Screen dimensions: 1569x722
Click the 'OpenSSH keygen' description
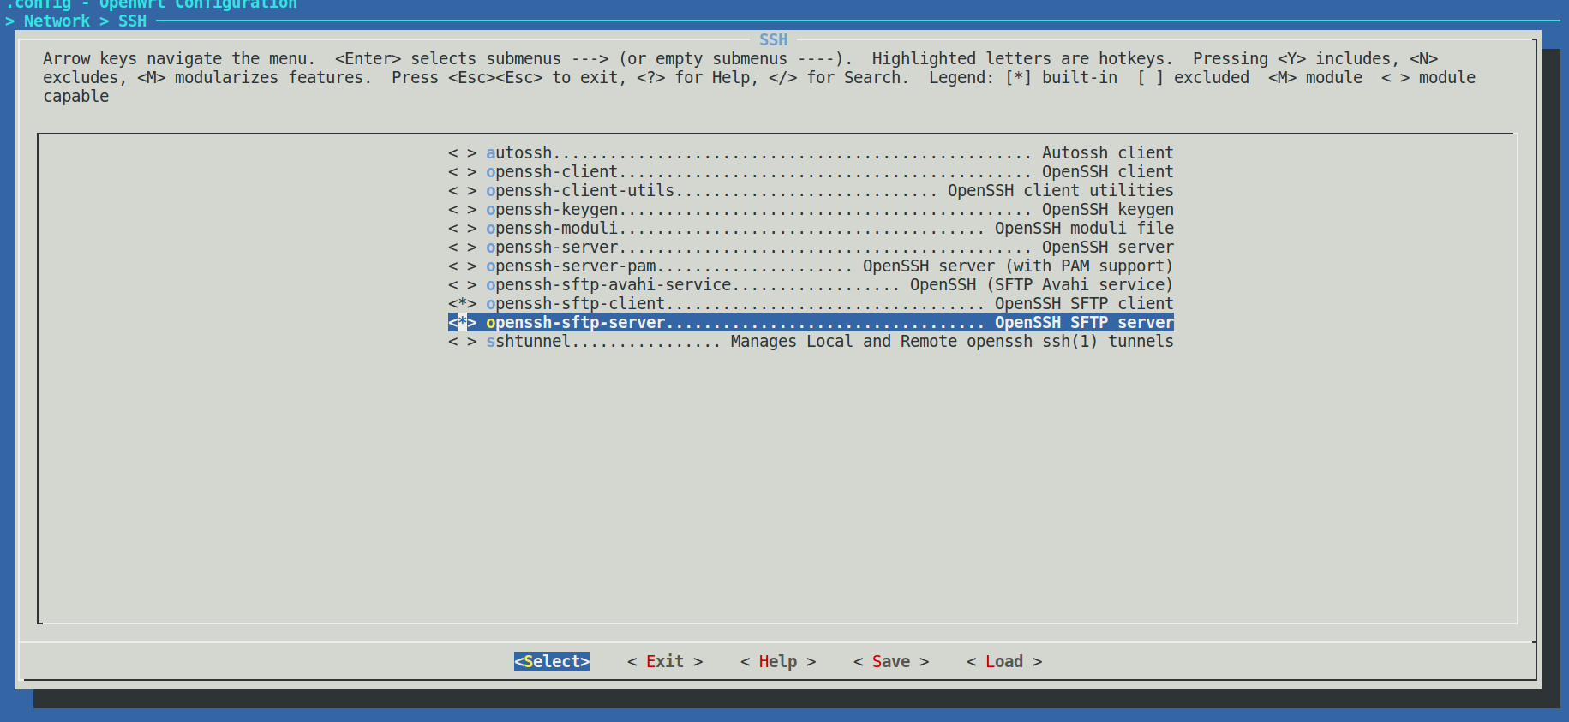coord(1108,210)
